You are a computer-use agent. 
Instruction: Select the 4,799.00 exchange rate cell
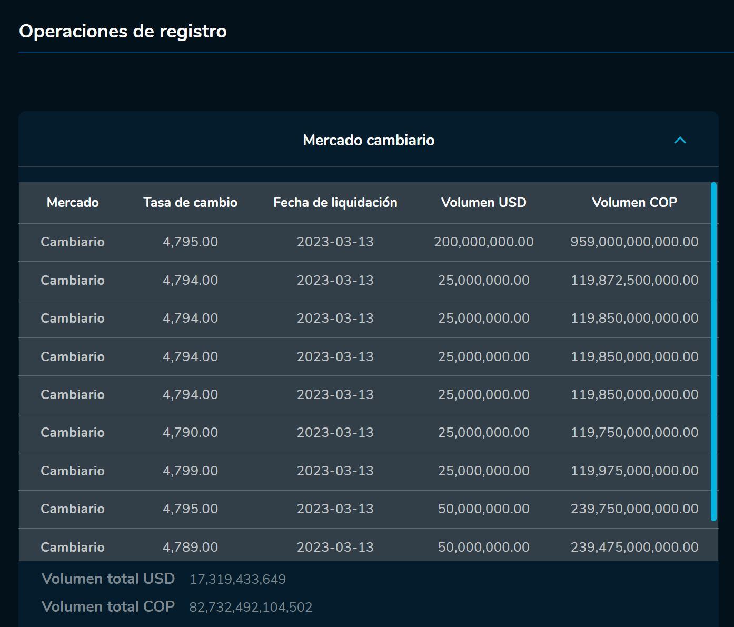[190, 471]
